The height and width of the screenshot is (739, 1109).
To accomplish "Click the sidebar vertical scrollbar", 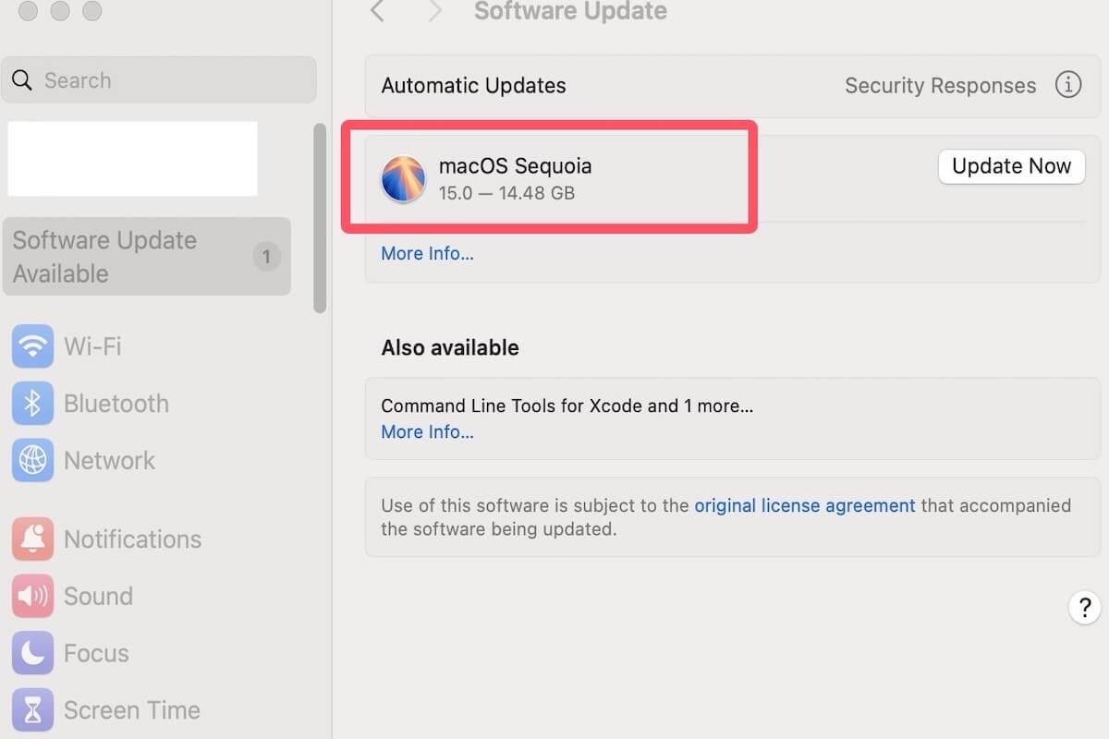I will [320, 218].
